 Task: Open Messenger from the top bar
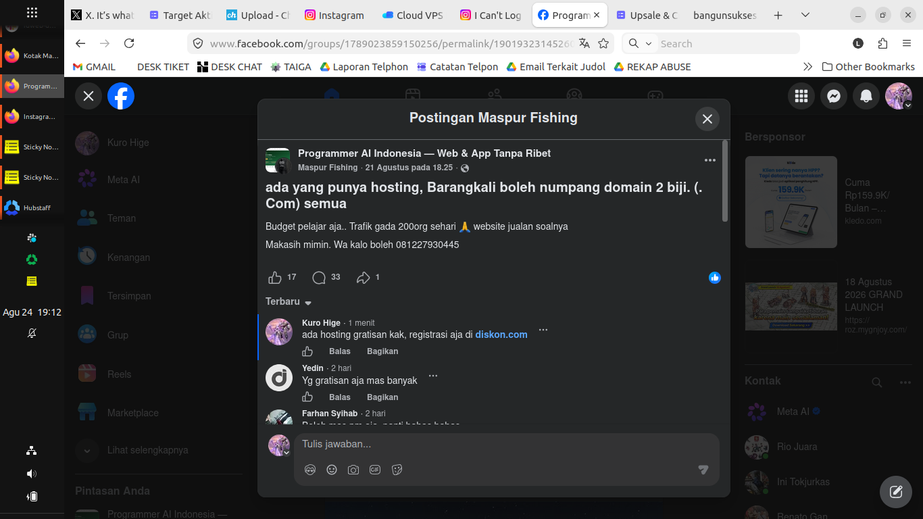834,96
